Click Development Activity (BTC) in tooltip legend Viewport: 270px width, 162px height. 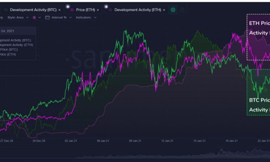(x=15, y=40)
